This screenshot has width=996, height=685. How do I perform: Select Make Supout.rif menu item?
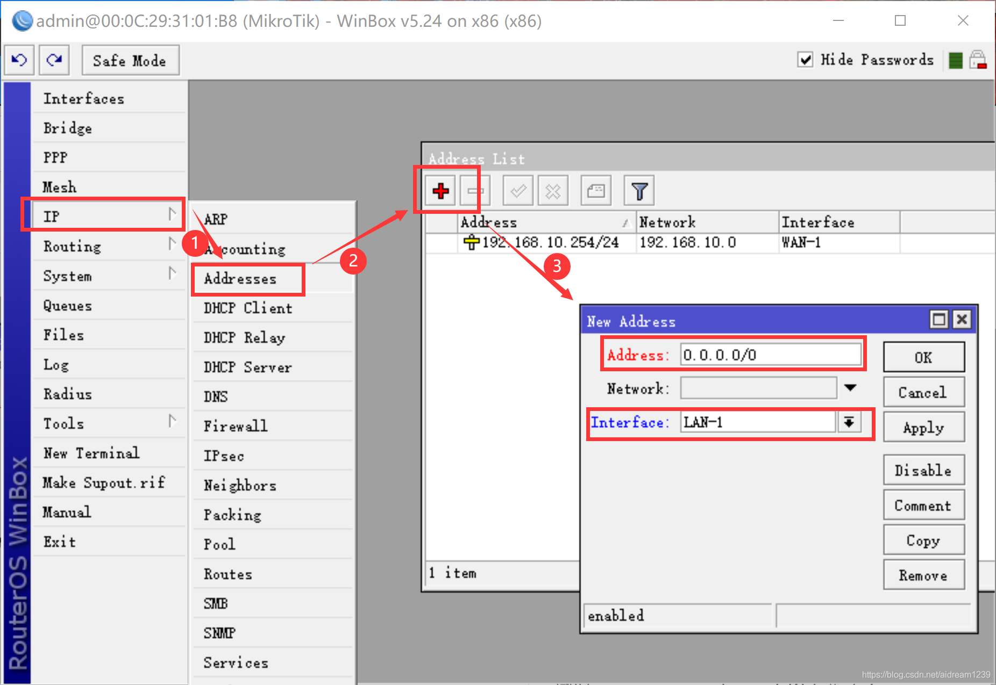click(x=109, y=482)
